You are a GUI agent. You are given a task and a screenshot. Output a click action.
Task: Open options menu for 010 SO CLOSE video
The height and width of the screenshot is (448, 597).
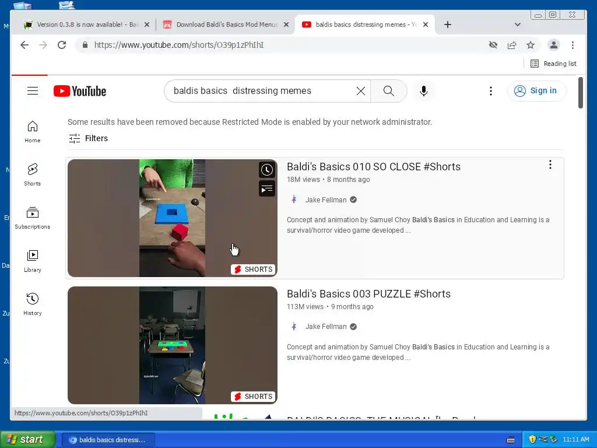pos(550,164)
